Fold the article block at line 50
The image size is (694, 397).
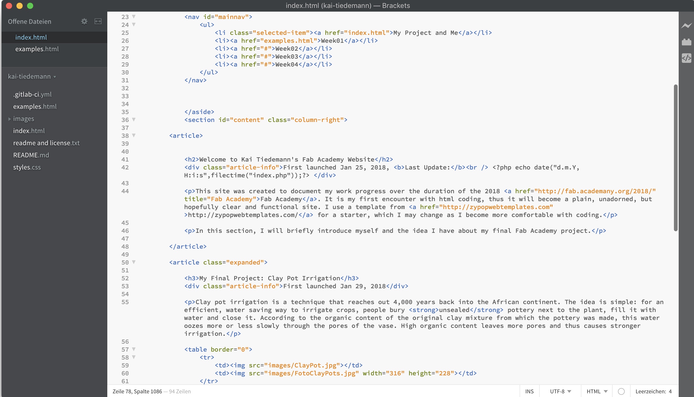click(x=134, y=262)
